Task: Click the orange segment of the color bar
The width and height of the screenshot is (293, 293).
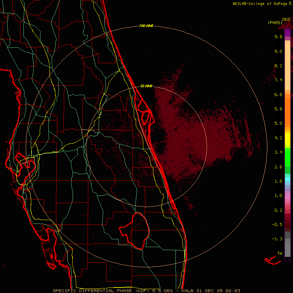Action: coord(287,112)
